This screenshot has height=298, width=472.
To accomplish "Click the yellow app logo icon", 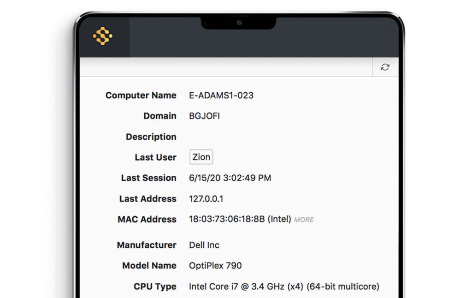I will point(102,36).
